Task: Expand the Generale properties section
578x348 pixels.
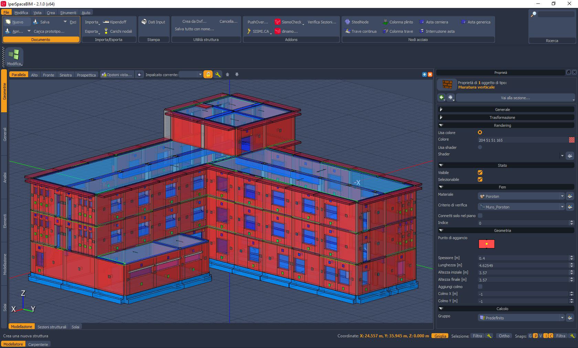Action: (x=502, y=110)
